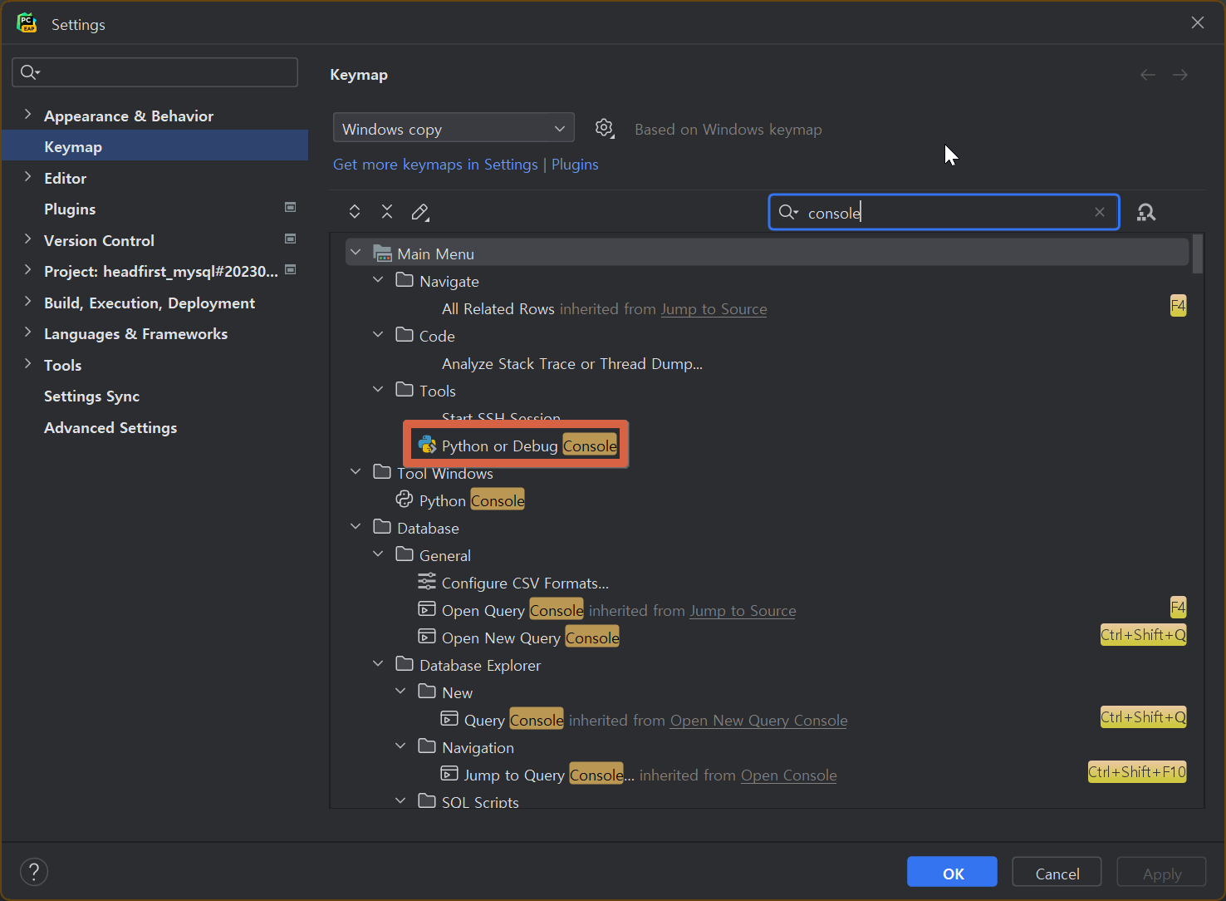
Task: Click the Cancel button
Action: (x=1057, y=873)
